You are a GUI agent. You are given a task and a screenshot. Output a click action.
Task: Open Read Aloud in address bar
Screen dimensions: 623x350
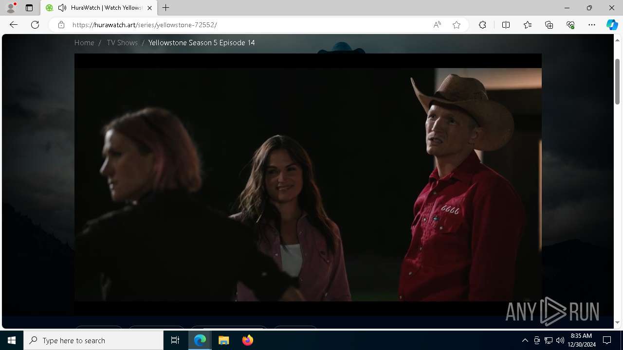pos(437,25)
